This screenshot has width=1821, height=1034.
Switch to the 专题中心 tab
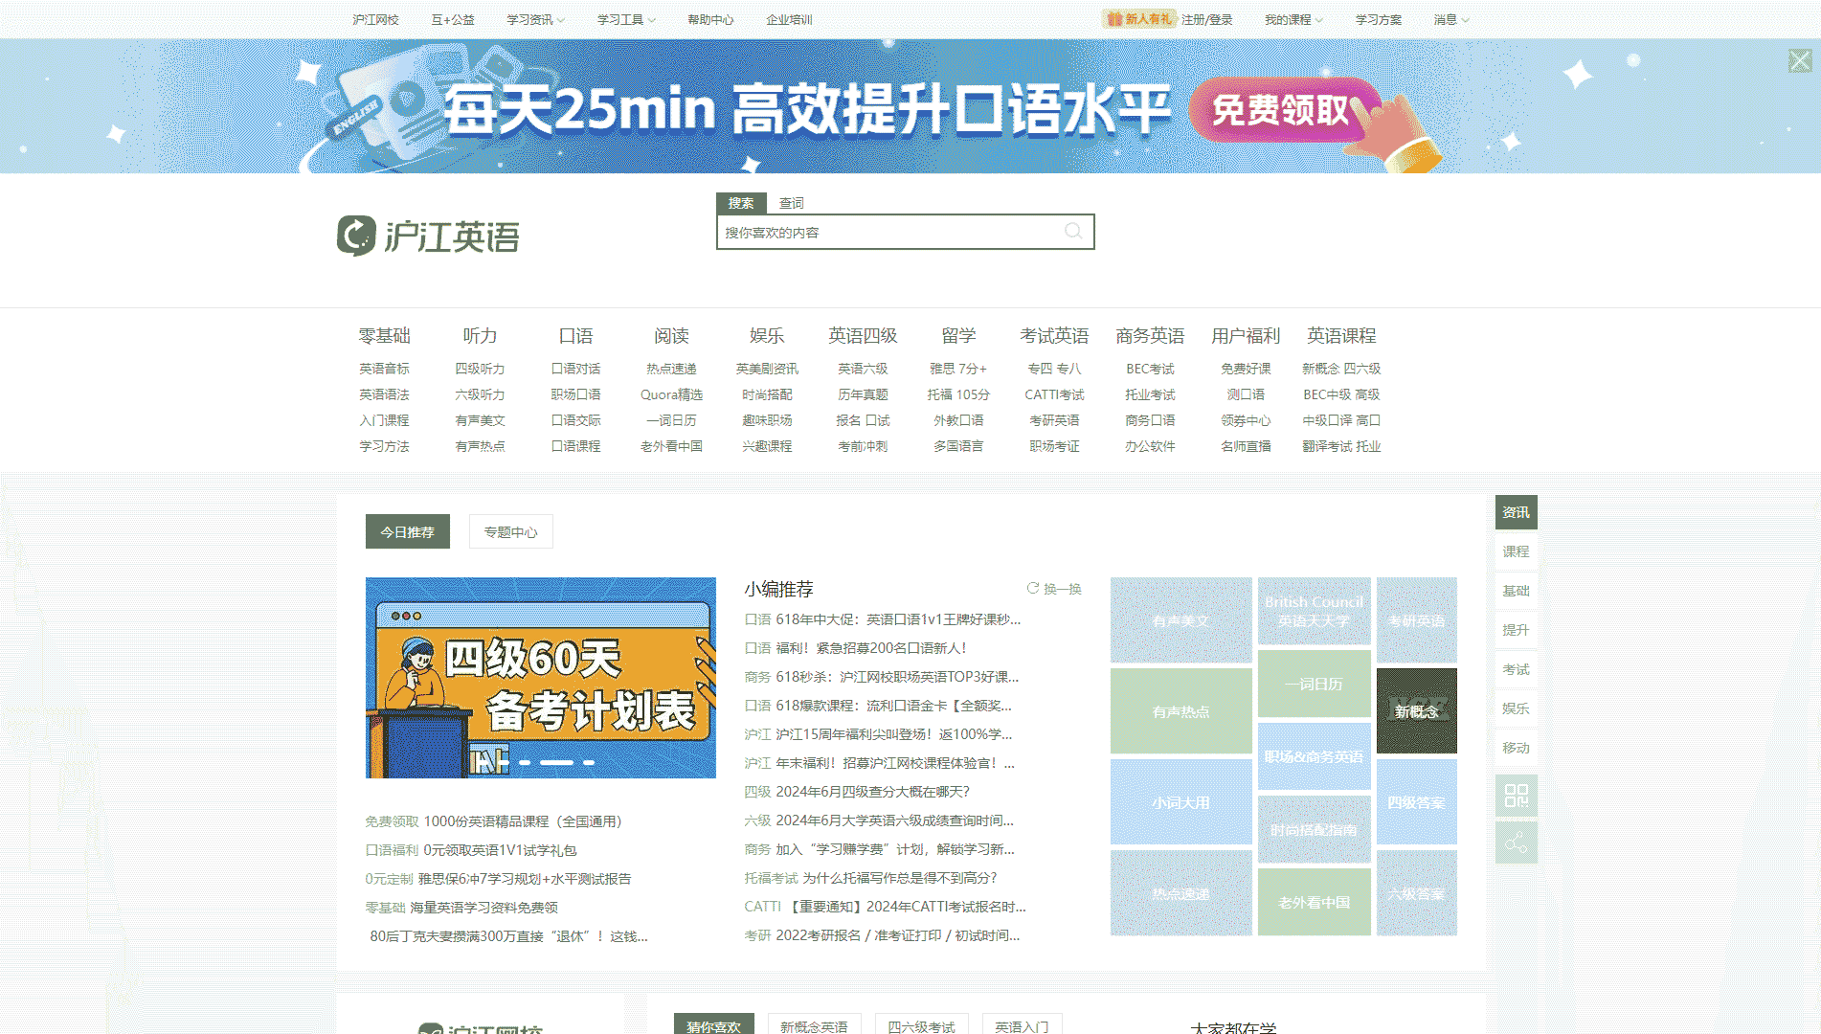511,531
